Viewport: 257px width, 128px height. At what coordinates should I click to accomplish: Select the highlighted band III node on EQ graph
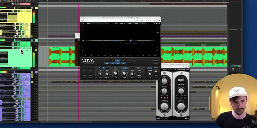(x=130, y=41)
